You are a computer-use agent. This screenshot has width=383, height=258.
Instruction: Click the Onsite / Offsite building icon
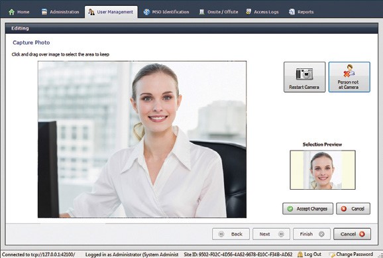201,12
